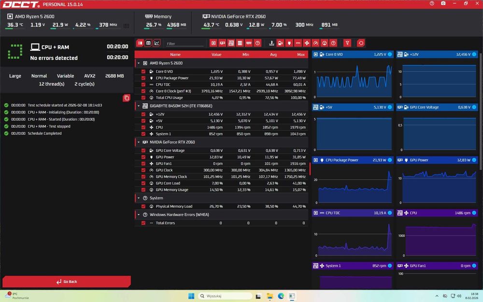The image size is (483, 302).
Task: Copy the test log with the clipboard icon
Action: click(126, 98)
